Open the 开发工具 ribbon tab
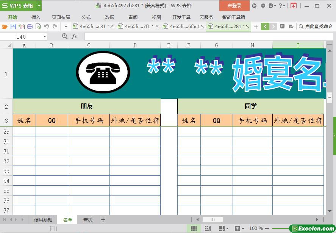 tap(181, 17)
